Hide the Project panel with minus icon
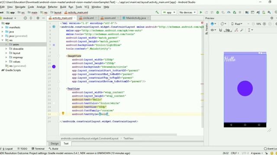 (43, 18)
